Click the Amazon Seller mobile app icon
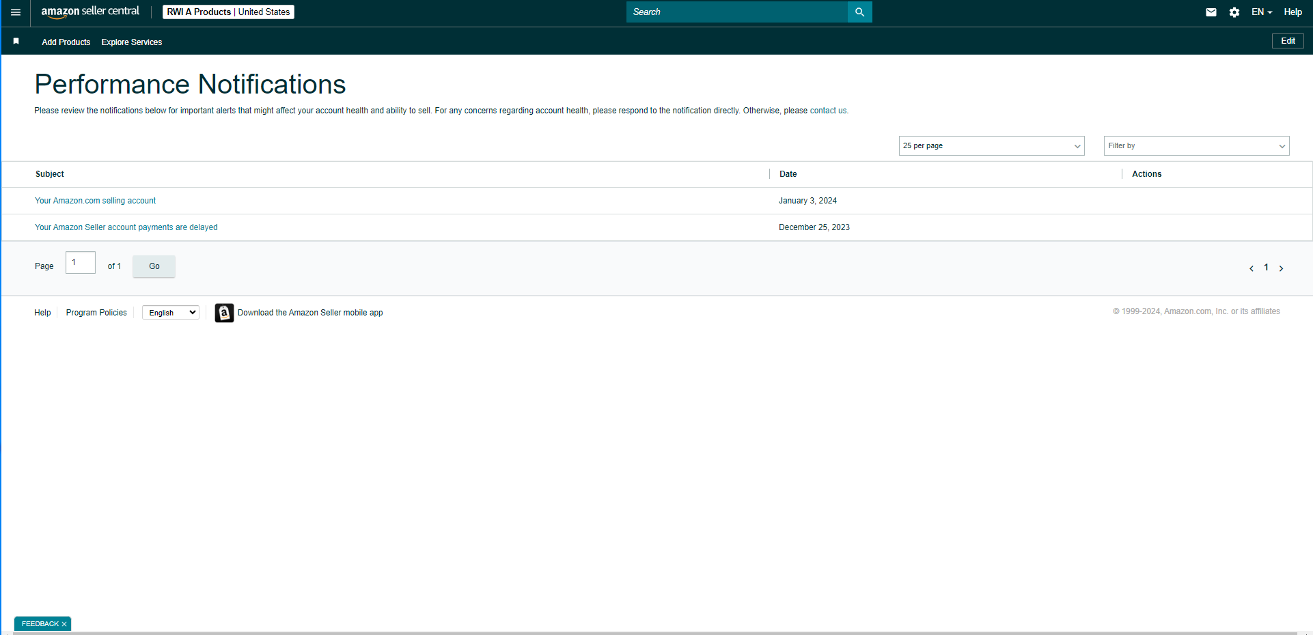1313x635 pixels. point(224,313)
